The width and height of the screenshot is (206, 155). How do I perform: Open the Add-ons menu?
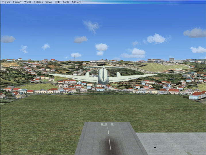[76, 2]
